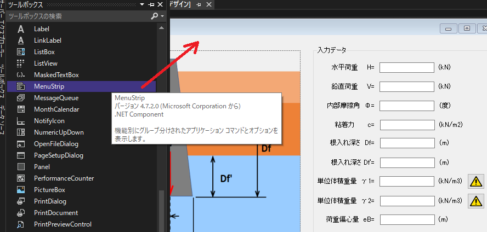Select the LinkLabel control icon
The image size is (487, 232).
pos(21,40)
